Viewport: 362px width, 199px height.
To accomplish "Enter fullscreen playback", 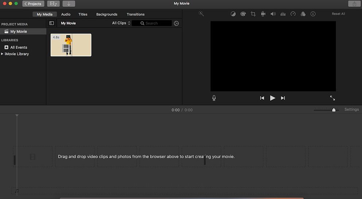I will [x=332, y=98].
